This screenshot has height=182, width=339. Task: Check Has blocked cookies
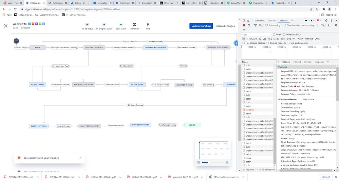[x=244, y=43]
